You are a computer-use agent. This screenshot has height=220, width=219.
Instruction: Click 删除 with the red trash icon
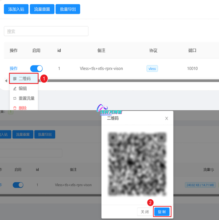(22, 108)
